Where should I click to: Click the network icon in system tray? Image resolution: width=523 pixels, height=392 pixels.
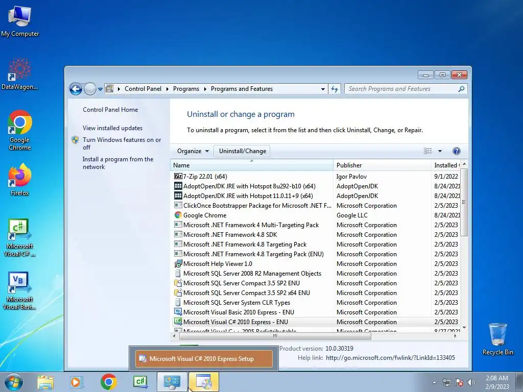(446, 383)
